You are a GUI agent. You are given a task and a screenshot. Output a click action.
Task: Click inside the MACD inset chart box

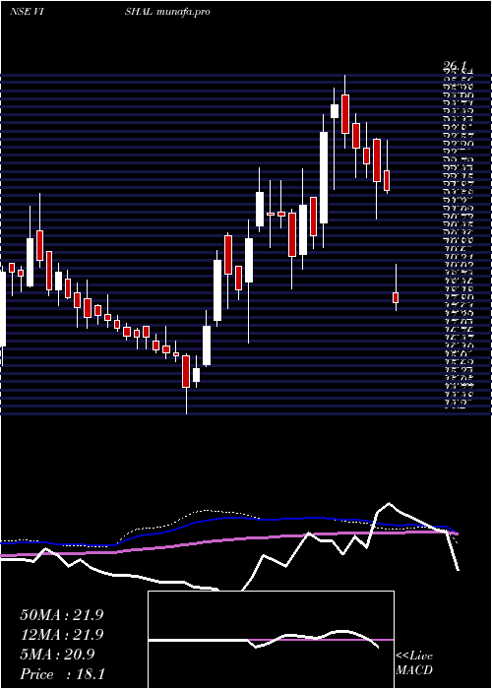[x=271, y=640]
